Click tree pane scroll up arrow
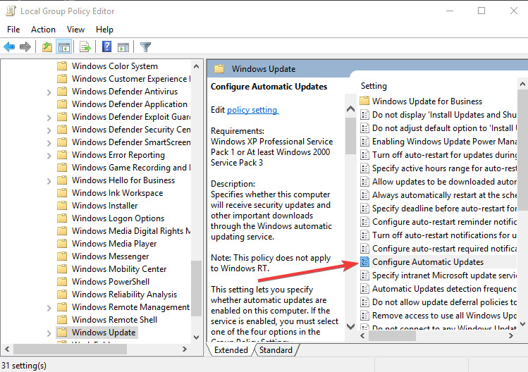The image size is (528, 372). 196,66
